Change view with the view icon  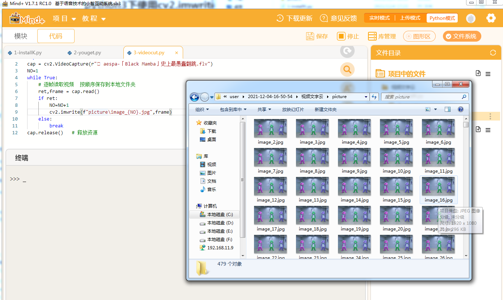(428, 109)
